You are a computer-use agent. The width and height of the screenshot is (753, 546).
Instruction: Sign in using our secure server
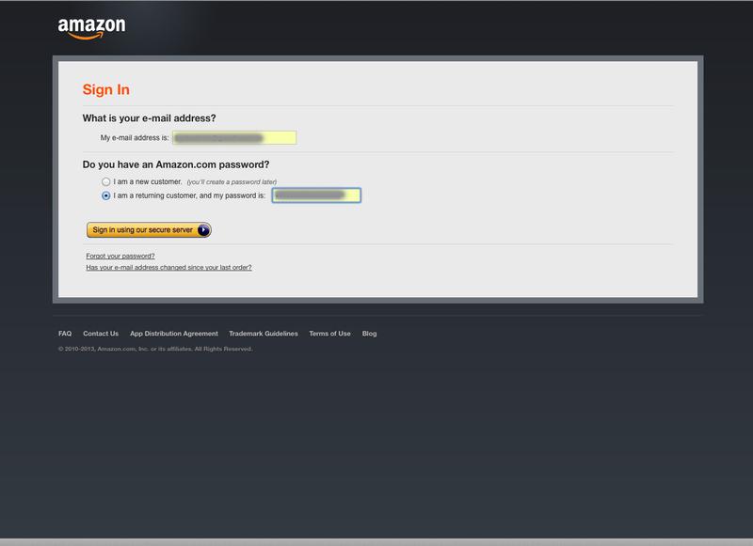tap(149, 230)
